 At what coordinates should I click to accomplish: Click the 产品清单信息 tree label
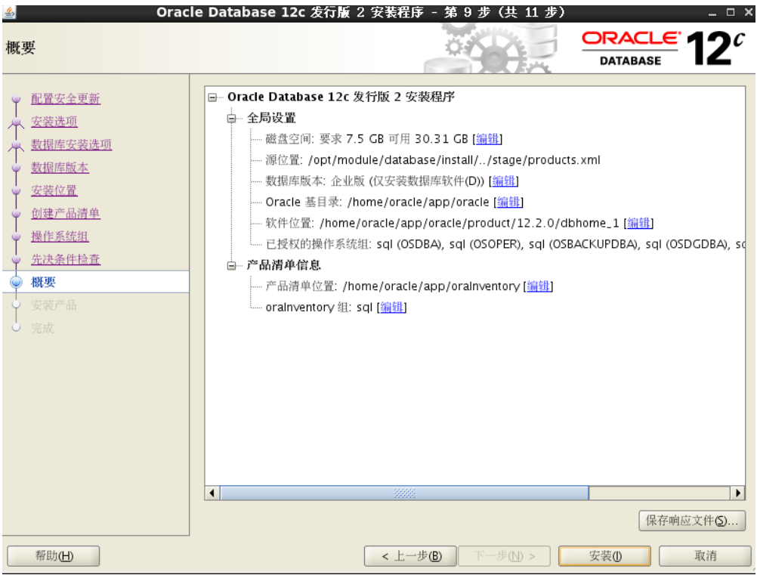point(284,265)
